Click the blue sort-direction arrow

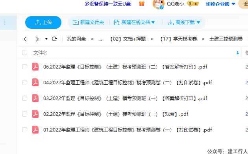[237, 53]
